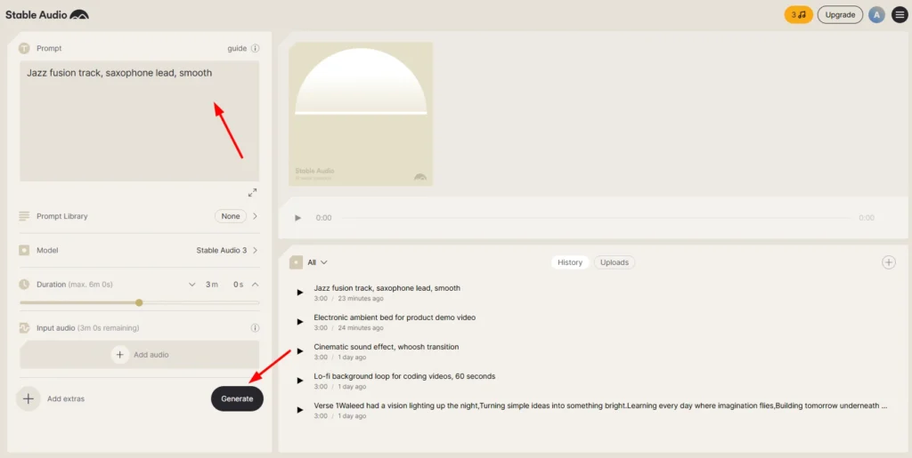Play the main audio player
The width and height of the screenshot is (912, 458).
pyautogui.click(x=297, y=218)
